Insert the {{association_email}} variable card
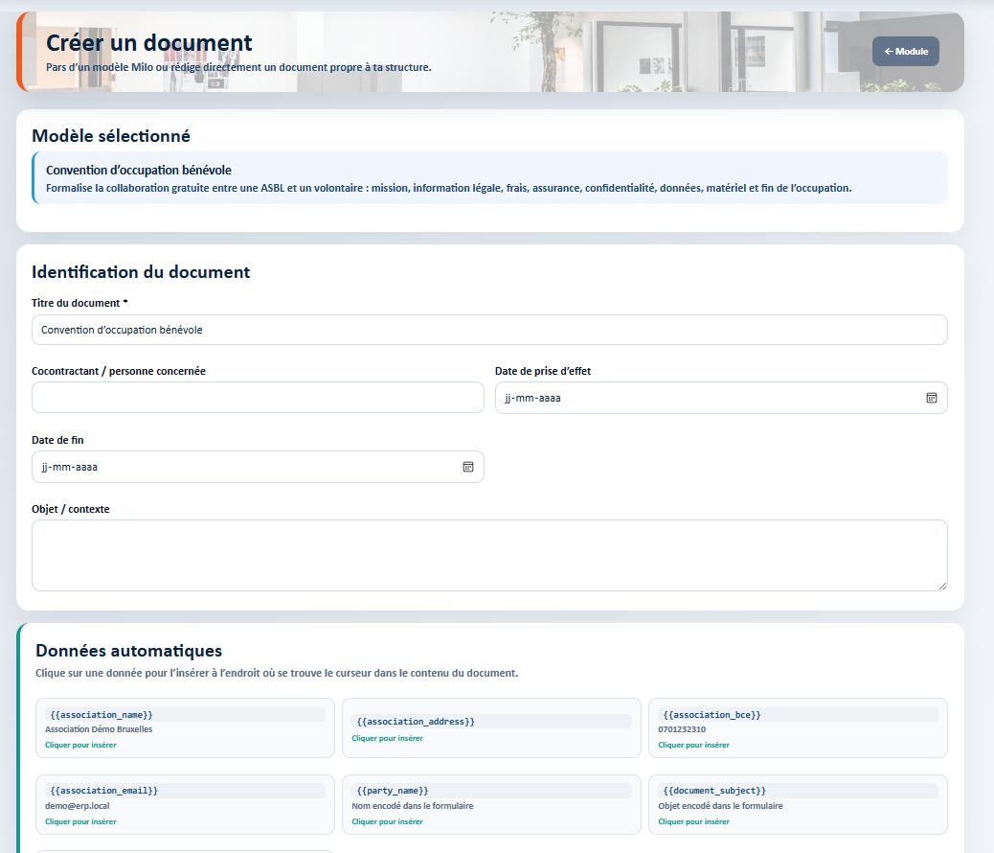994x853 pixels. pyautogui.click(x=185, y=804)
